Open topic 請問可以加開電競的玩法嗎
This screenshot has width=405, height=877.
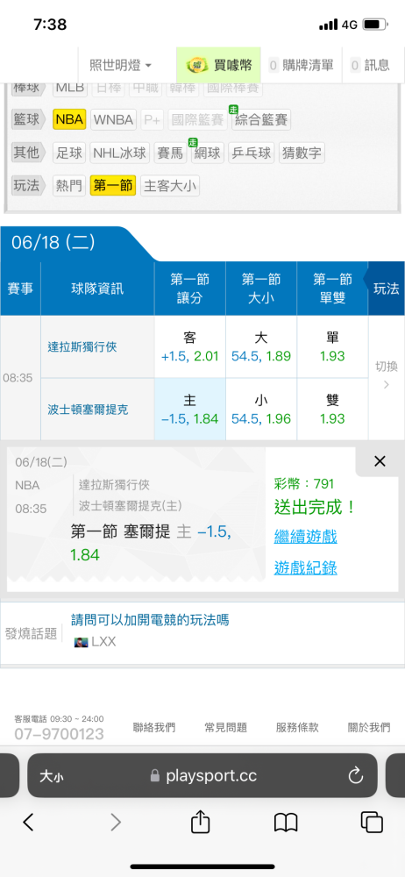point(150,620)
